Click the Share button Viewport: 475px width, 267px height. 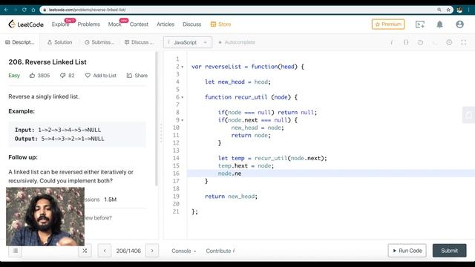point(137,76)
